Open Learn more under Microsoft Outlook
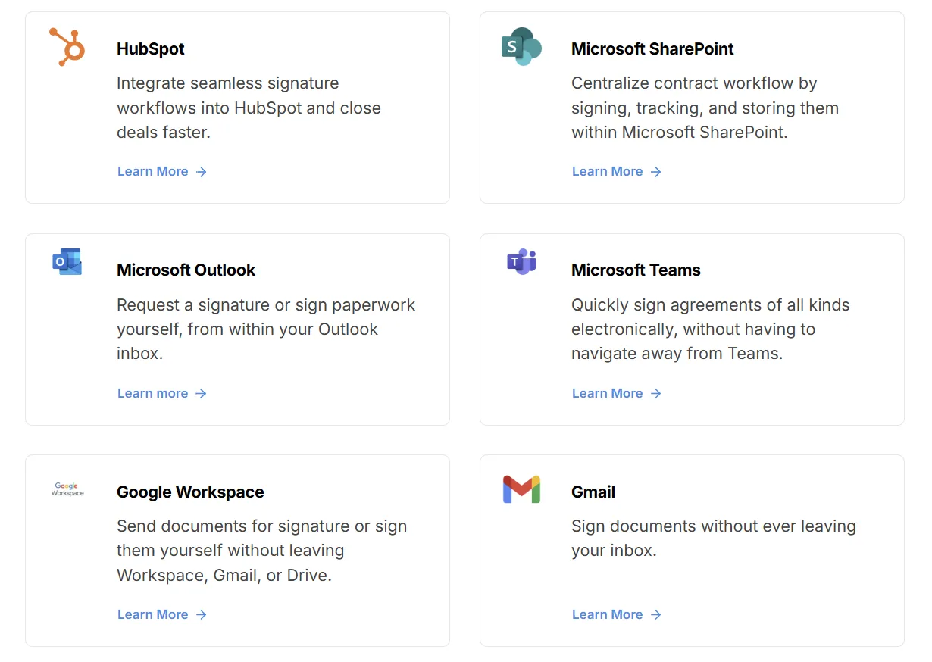The width and height of the screenshot is (932, 662). pyautogui.click(x=152, y=393)
